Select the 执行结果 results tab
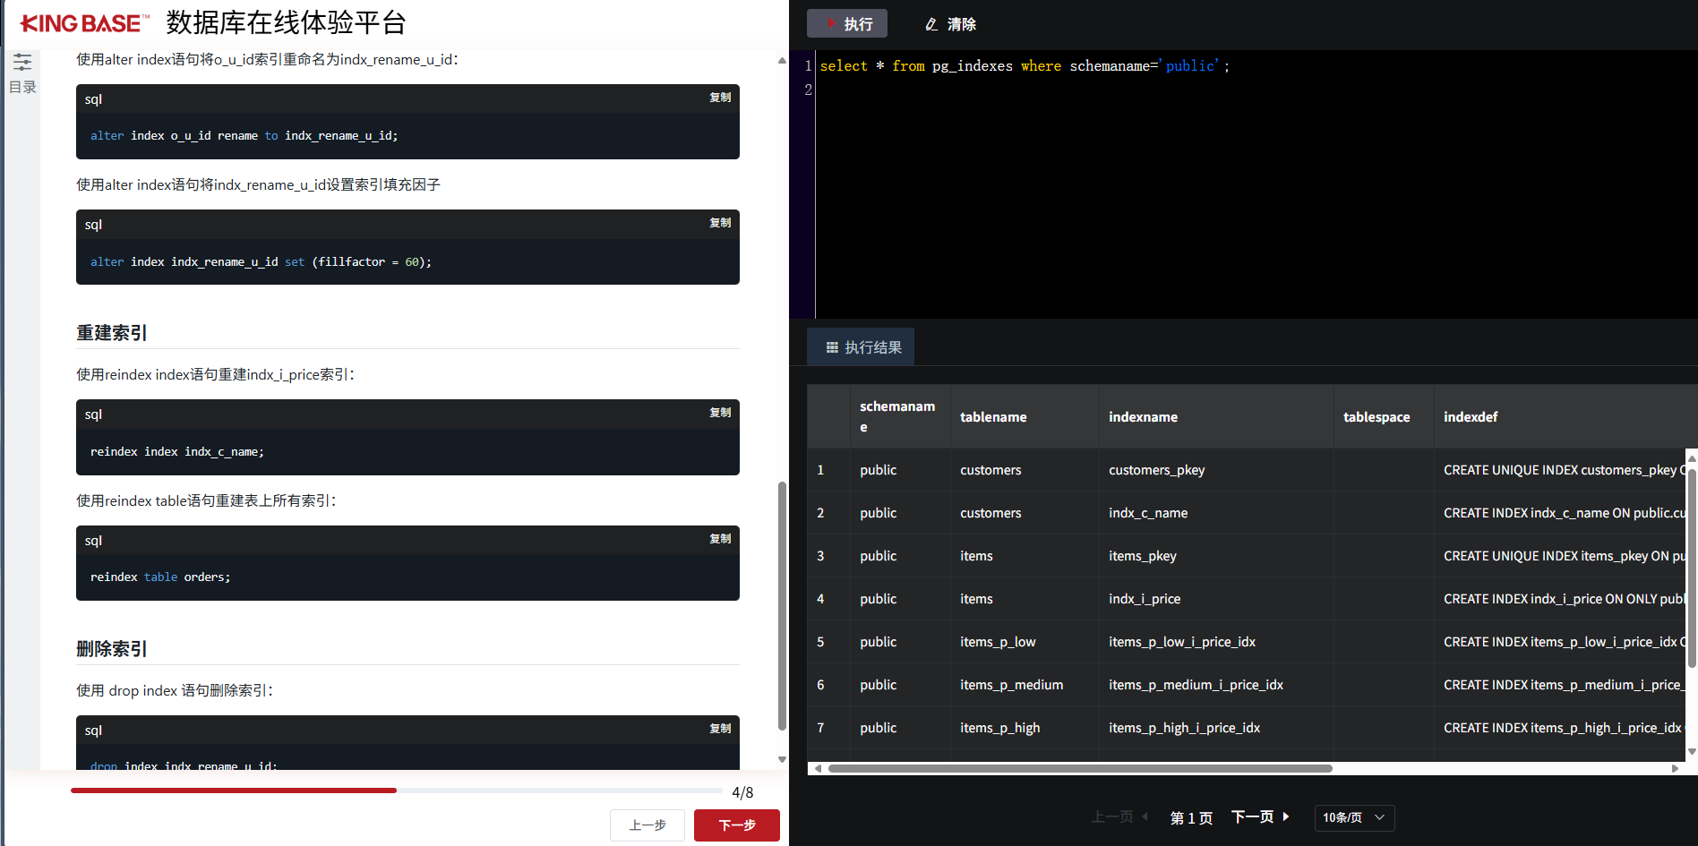 pyautogui.click(x=861, y=347)
